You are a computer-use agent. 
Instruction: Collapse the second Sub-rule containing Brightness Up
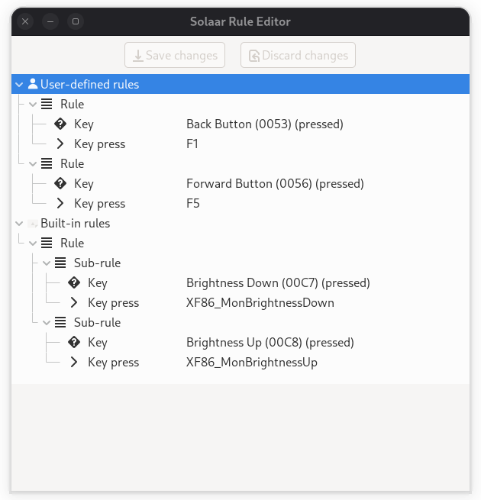pyautogui.click(x=47, y=322)
